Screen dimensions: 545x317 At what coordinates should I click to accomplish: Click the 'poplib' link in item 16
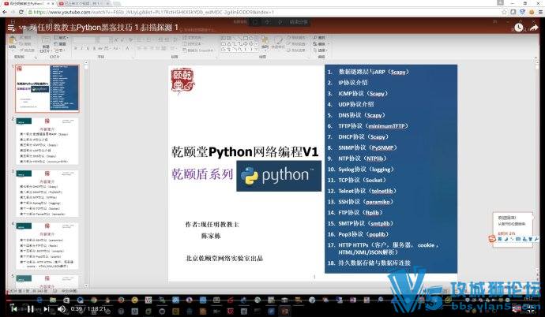[377, 234]
